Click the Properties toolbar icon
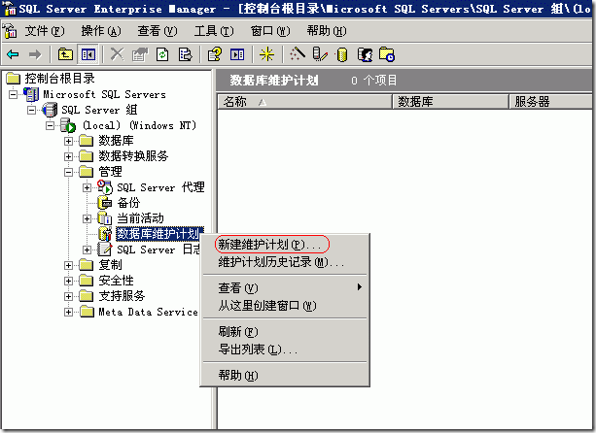This screenshot has width=596, height=433. [x=139, y=54]
